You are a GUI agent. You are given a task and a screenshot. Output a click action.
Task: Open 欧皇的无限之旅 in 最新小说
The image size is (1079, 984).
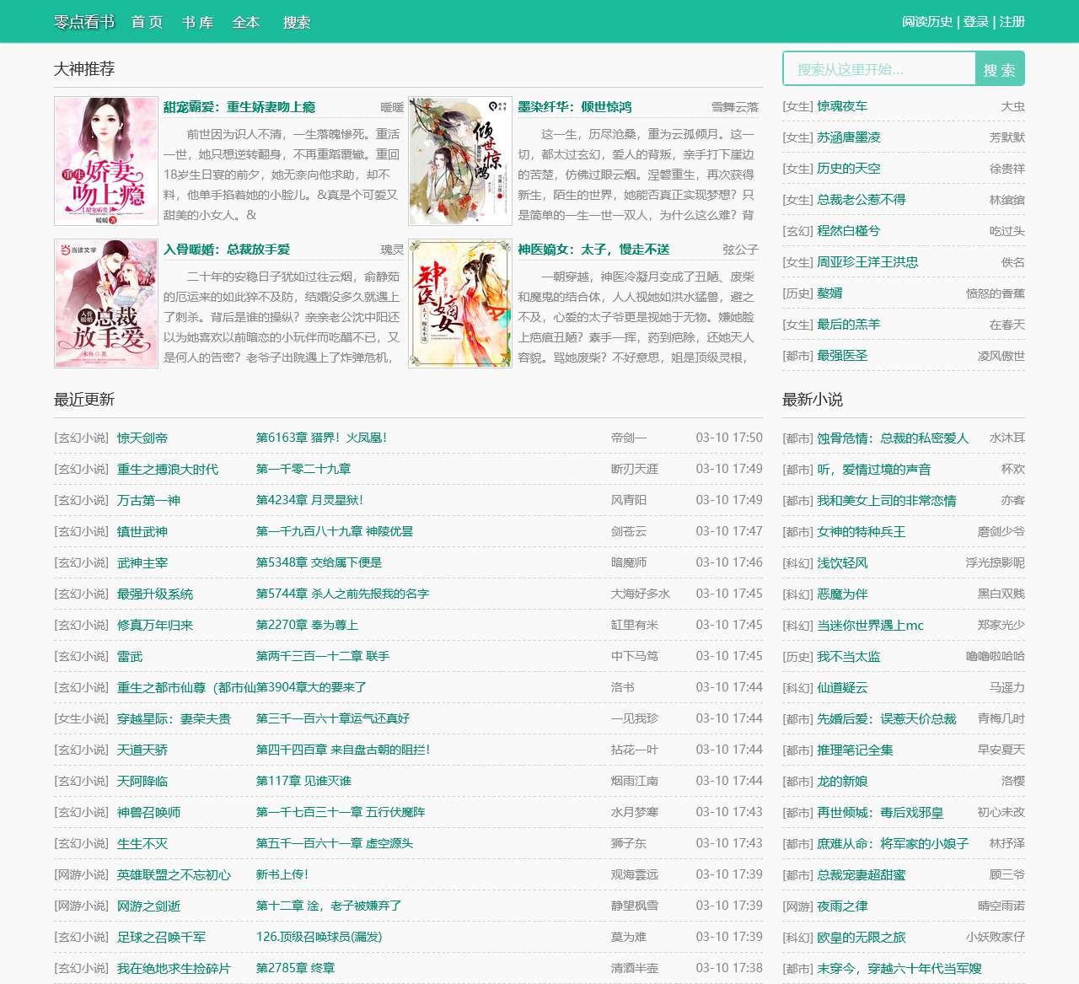[862, 938]
